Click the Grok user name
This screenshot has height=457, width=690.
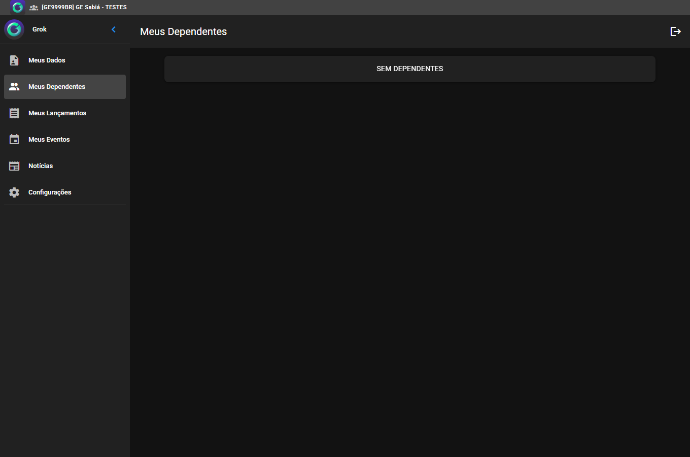click(x=40, y=29)
